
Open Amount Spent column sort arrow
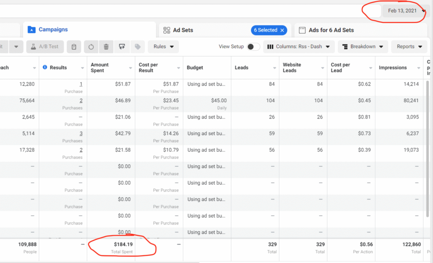(130, 68)
